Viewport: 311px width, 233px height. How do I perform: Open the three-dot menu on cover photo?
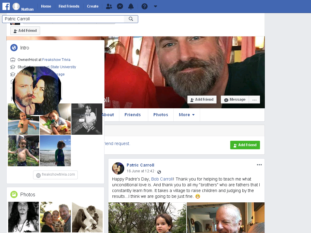pos(255,100)
